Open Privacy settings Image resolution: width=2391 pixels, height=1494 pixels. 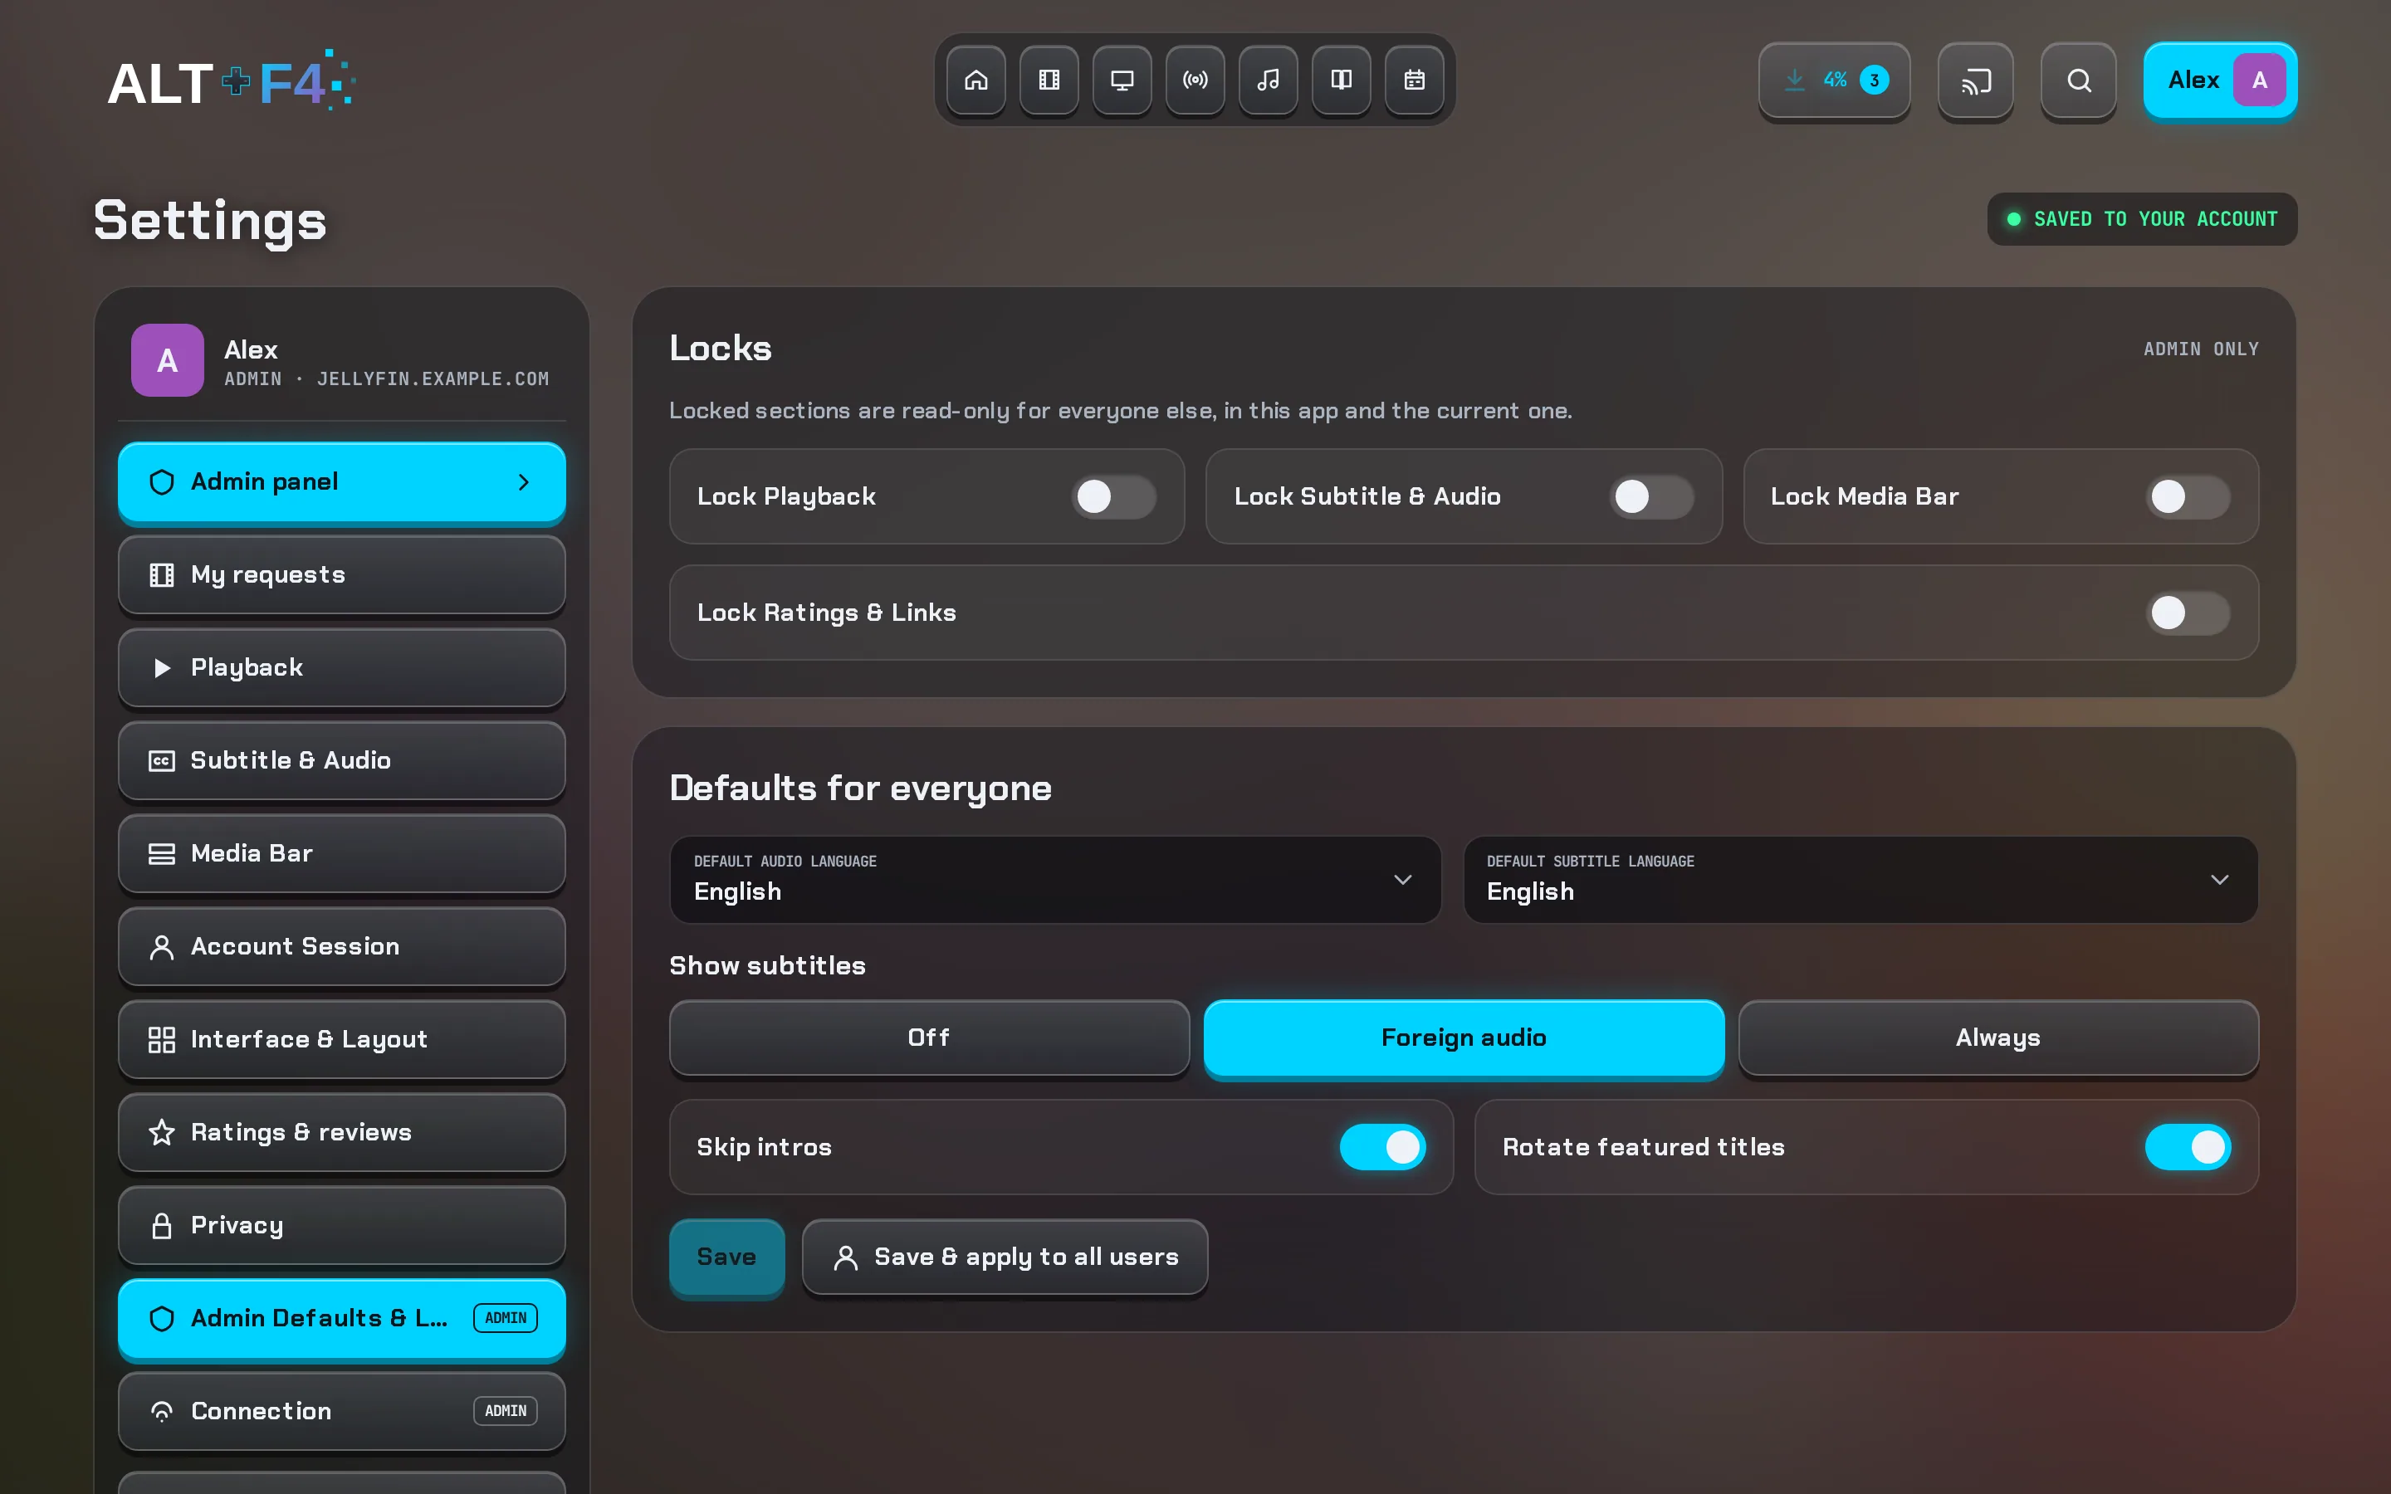[x=342, y=1224]
